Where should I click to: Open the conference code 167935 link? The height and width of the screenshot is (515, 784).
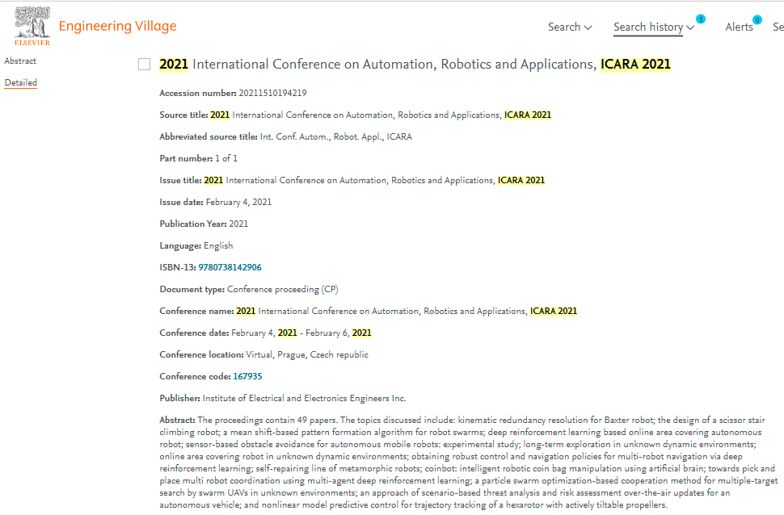coord(247,376)
